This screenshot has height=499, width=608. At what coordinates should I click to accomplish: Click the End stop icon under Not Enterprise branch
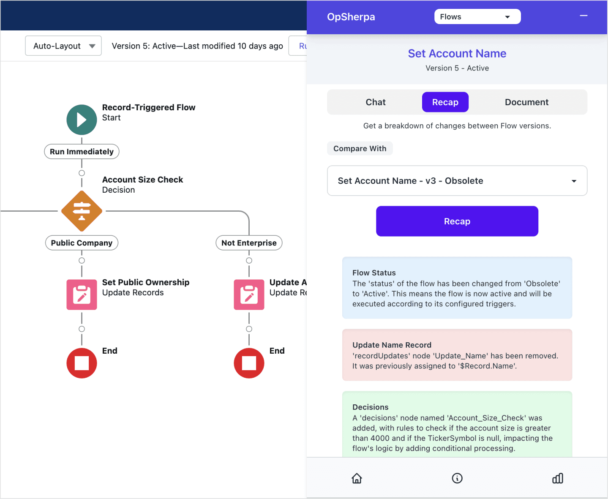pyautogui.click(x=249, y=363)
